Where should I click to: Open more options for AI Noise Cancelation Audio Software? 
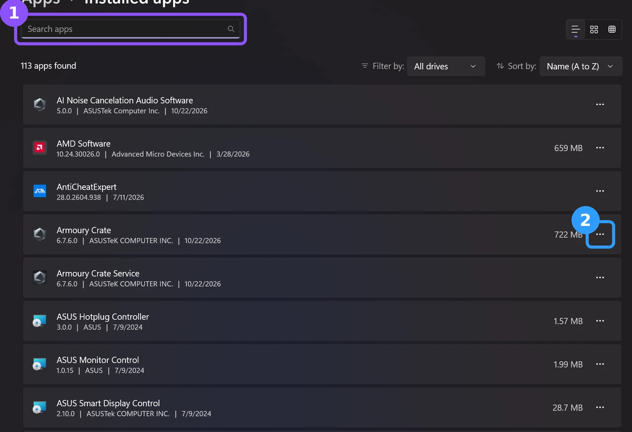600,105
